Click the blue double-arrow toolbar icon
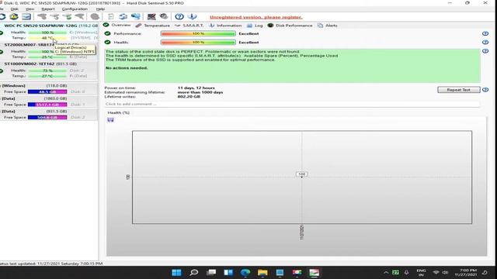 [123, 16]
